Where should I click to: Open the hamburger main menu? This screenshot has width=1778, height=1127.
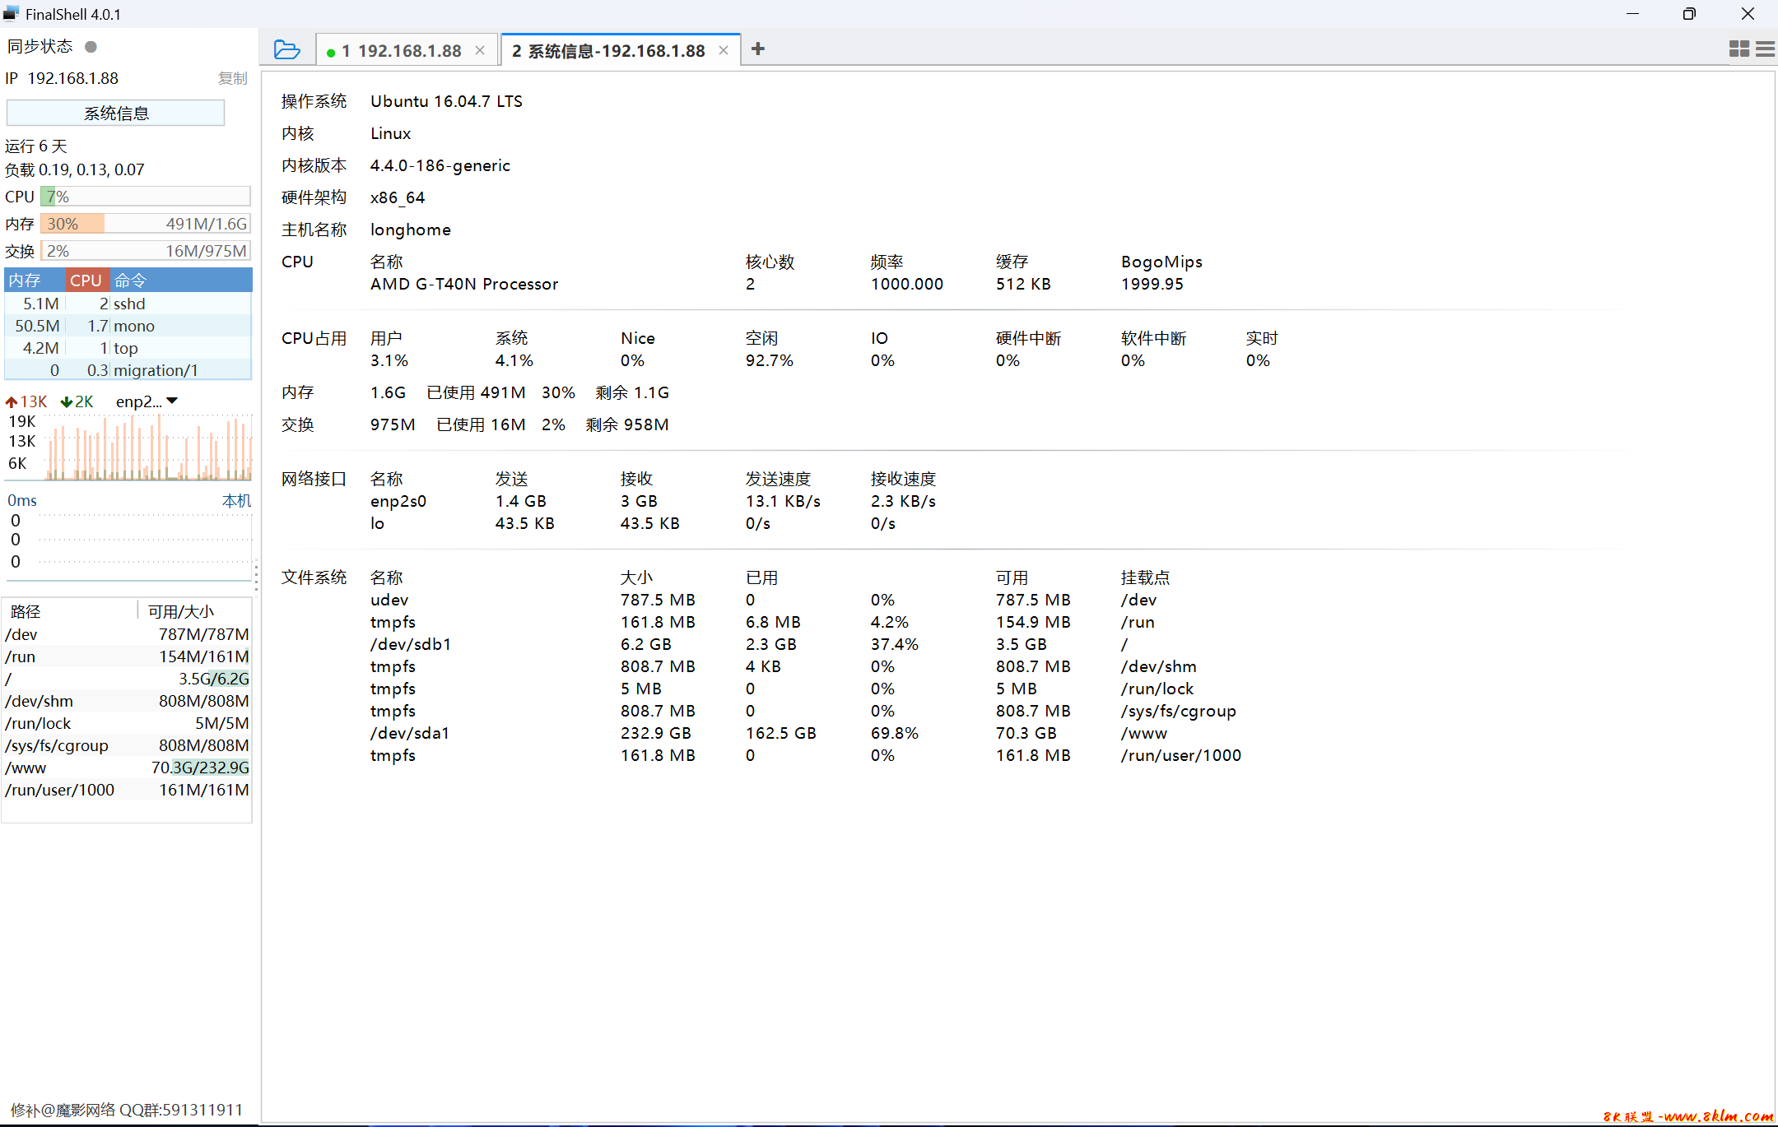(1765, 49)
